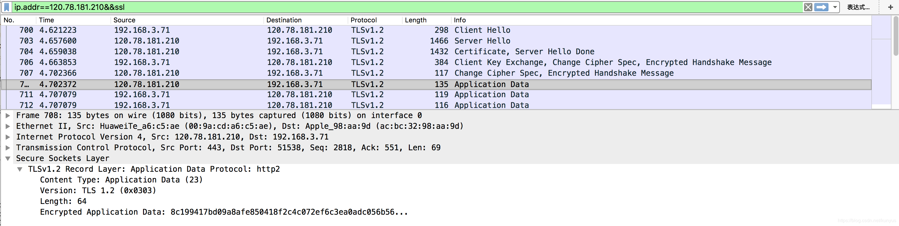Click the plus icon to add filter button
The height and width of the screenshot is (226, 899).
(x=890, y=7)
